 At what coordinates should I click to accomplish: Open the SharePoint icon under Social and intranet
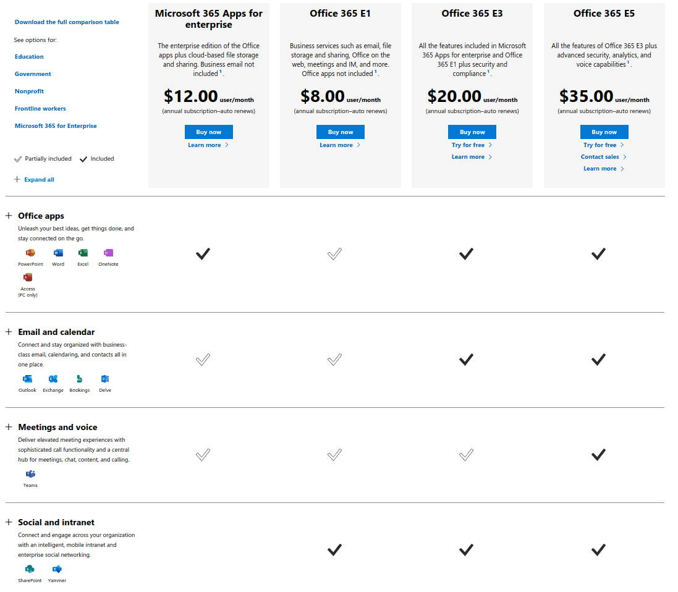click(x=29, y=569)
